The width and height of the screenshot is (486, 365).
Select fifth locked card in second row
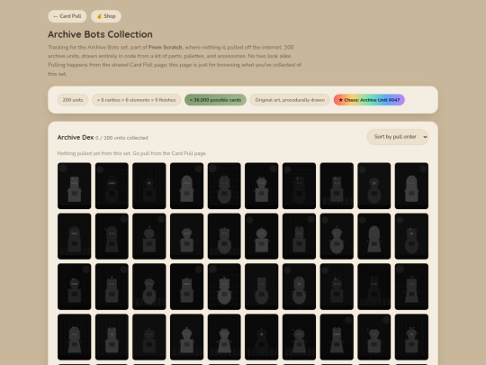coord(224,236)
